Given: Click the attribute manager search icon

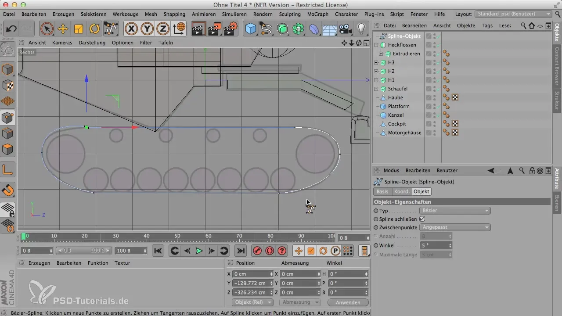Looking at the screenshot, I should [x=522, y=170].
